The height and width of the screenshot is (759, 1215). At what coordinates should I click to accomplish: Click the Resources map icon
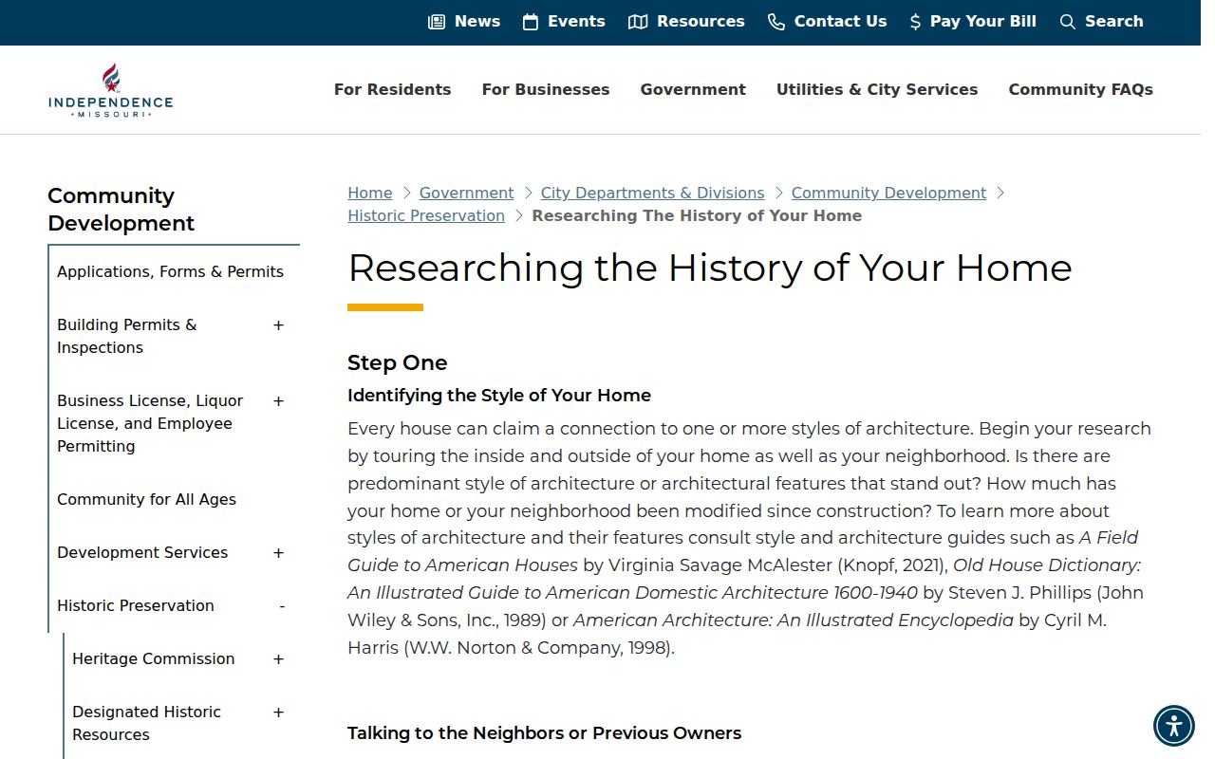[x=638, y=22]
